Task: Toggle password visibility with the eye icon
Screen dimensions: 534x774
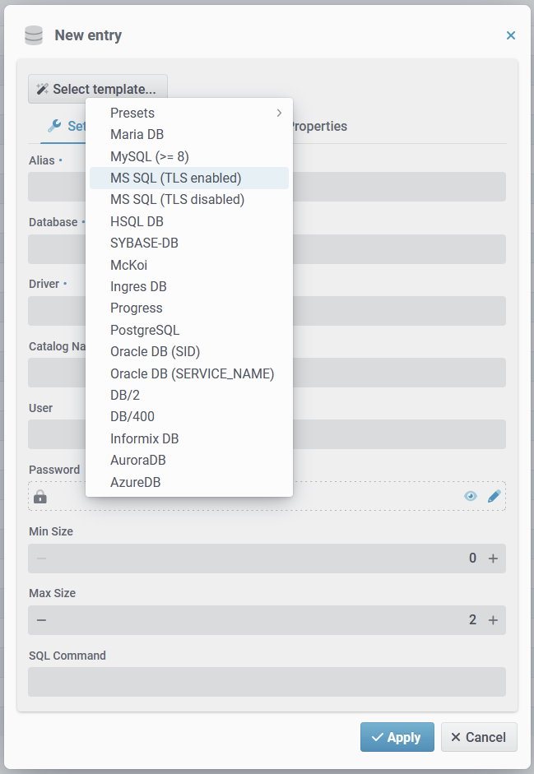Action: click(471, 496)
